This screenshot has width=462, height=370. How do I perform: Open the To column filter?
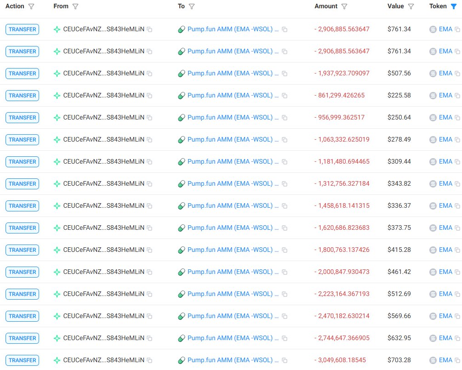tap(192, 6)
